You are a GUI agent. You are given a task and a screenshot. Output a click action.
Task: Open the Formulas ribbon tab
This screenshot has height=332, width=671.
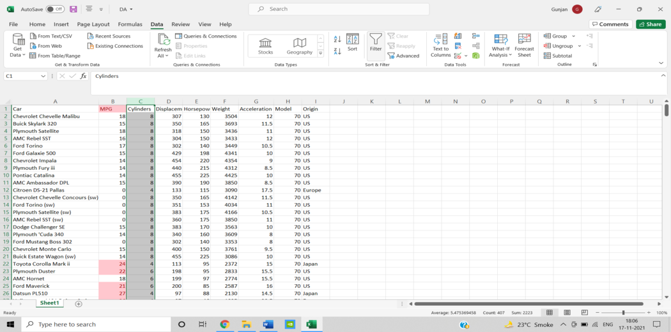click(x=130, y=24)
